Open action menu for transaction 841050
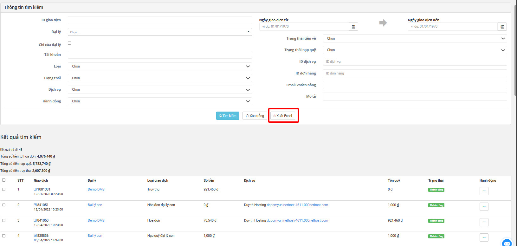 [x=484, y=222]
